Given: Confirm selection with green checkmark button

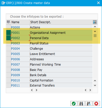Looking at the screenshot, I should (x=74, y=103).
